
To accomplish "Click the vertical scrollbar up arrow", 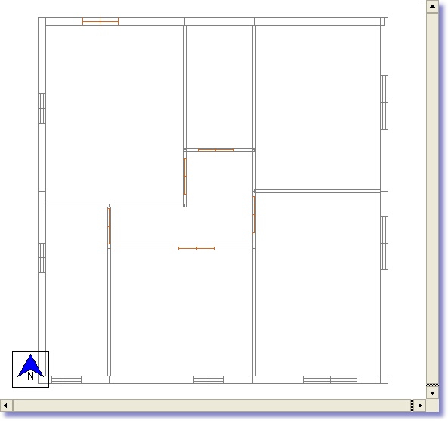I will (x=432, y=7).
